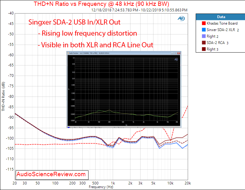Click the AP logo in the main chart corner
This screenshot has width=245, height=190.
pyautogui.click(x=181, y=18)
